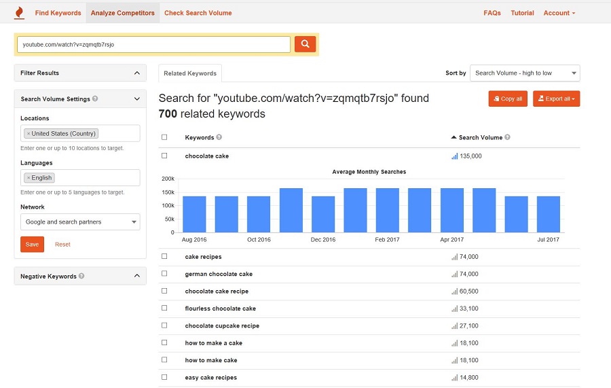
Task: Open the Tutorial page
Action: pyautogui.click(x=522, y=13)
